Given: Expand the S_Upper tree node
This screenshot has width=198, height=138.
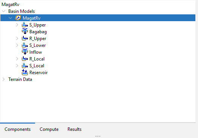Looking at the screenshot, I should pyautogui.click(x=17, y=25).
